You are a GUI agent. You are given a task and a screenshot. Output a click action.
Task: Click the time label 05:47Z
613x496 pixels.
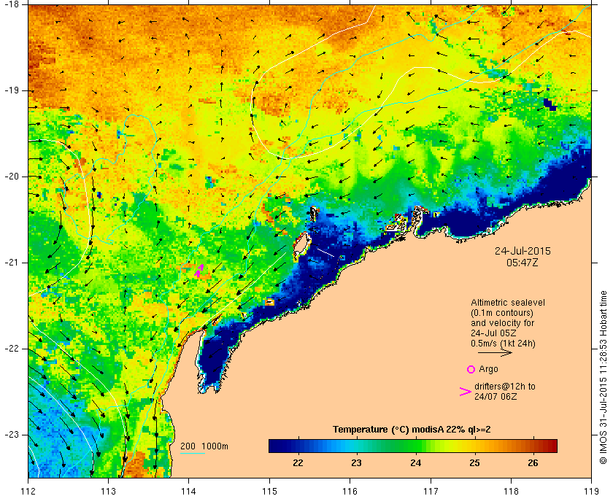(523, 263)
